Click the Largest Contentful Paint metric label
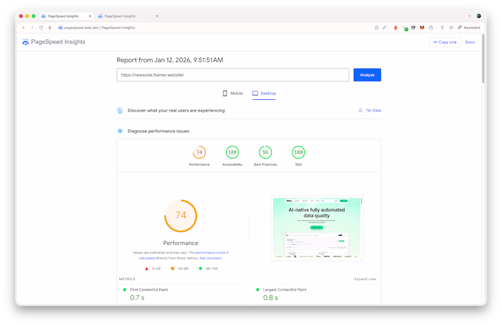502x326 pixels. [x=285, y=290]
